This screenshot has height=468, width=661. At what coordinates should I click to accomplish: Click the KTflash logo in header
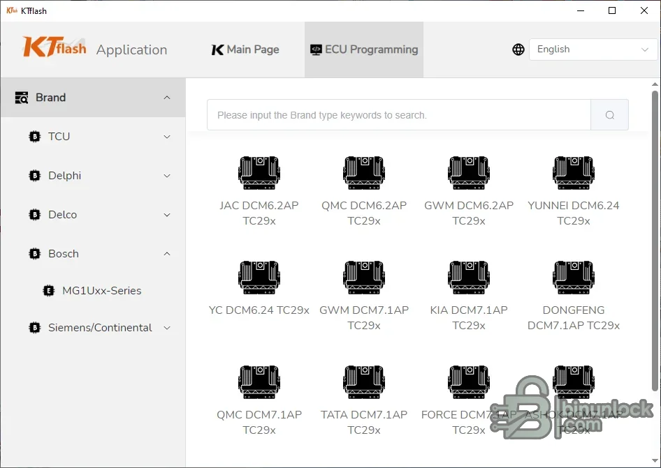[x=55, y=47]
